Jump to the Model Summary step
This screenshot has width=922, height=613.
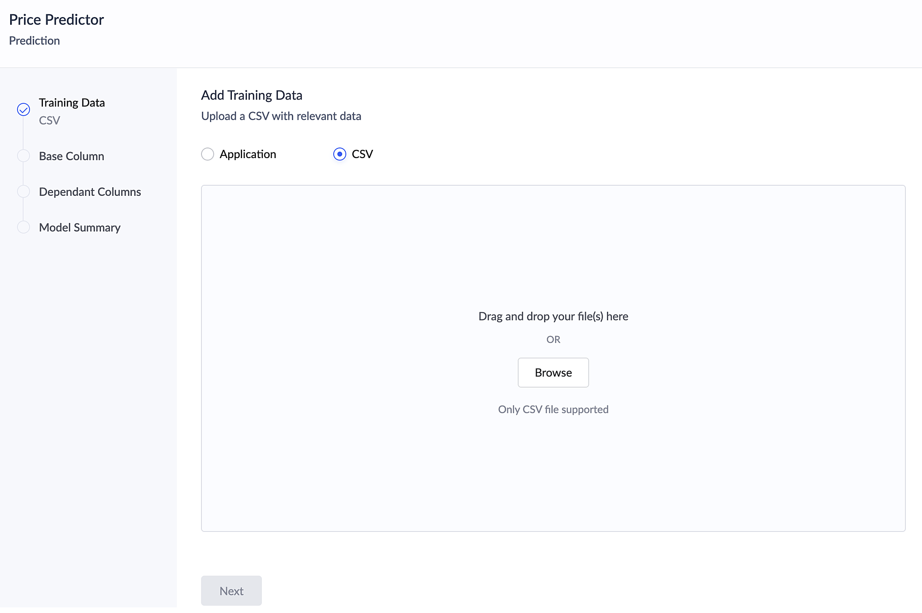tap(79, 228)
